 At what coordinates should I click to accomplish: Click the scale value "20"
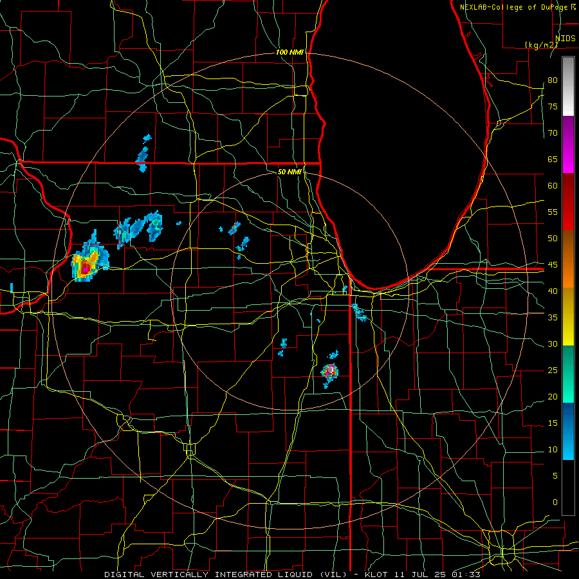click(553, 396)
